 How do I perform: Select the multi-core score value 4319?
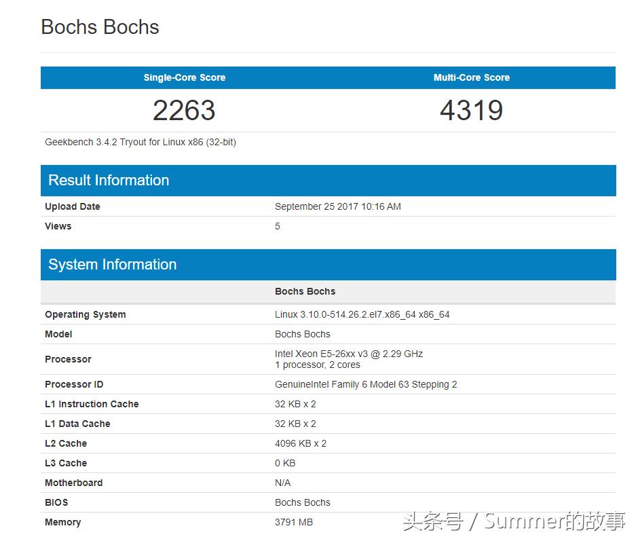[x=472, y=111]
